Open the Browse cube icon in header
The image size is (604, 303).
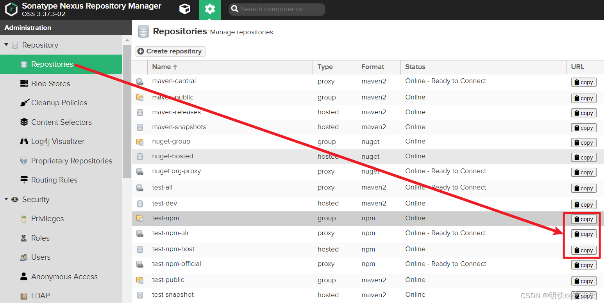185,9
